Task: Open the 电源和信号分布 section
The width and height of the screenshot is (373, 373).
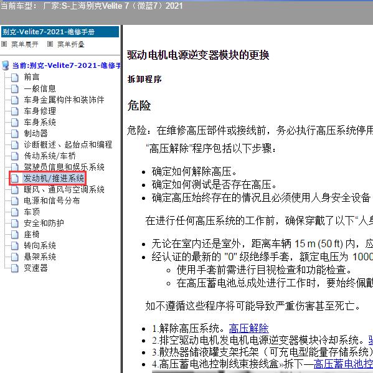Action: click(52, 201)
